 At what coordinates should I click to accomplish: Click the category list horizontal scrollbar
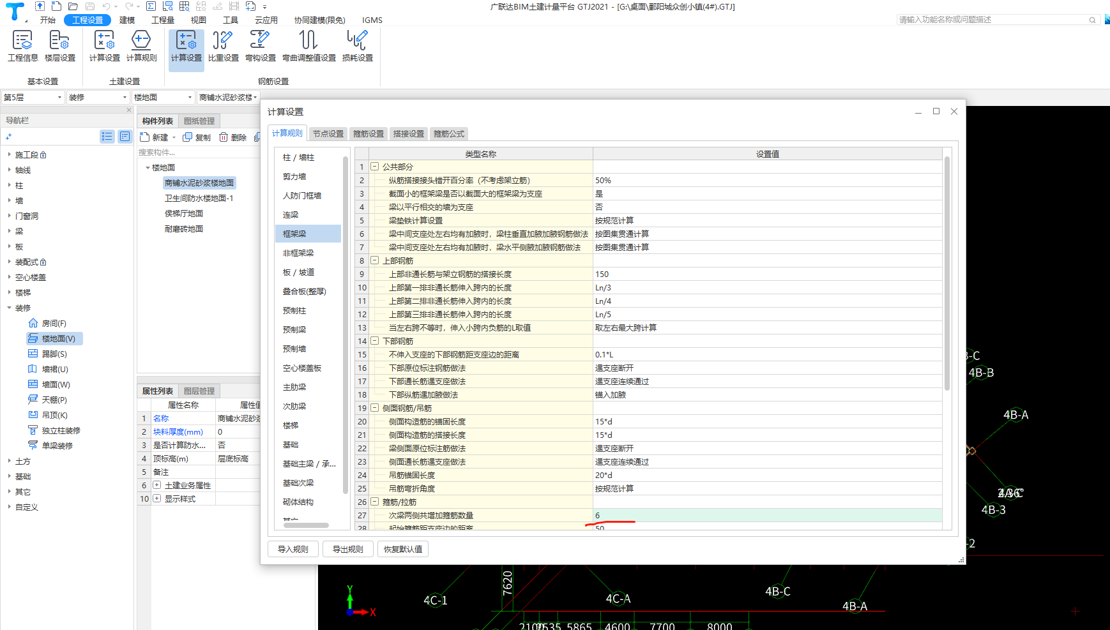pyautogui.click(x=306, y=525)
